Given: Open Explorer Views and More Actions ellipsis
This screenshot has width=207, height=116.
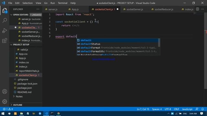Looking at the screenshot, I should coord(38,9).
